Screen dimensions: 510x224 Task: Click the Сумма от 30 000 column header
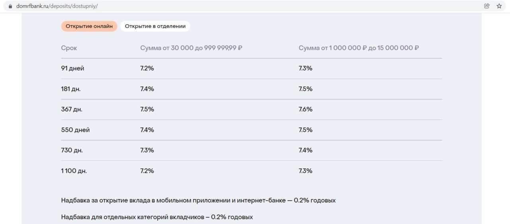191,48
